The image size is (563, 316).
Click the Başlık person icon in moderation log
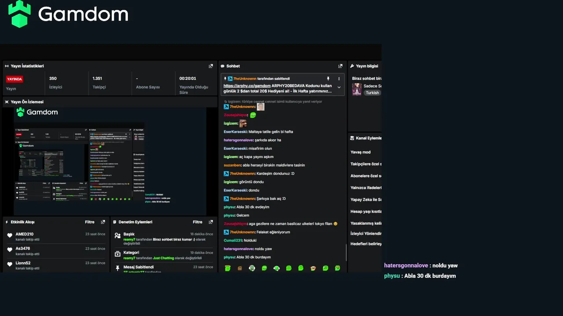click(117, 235)
